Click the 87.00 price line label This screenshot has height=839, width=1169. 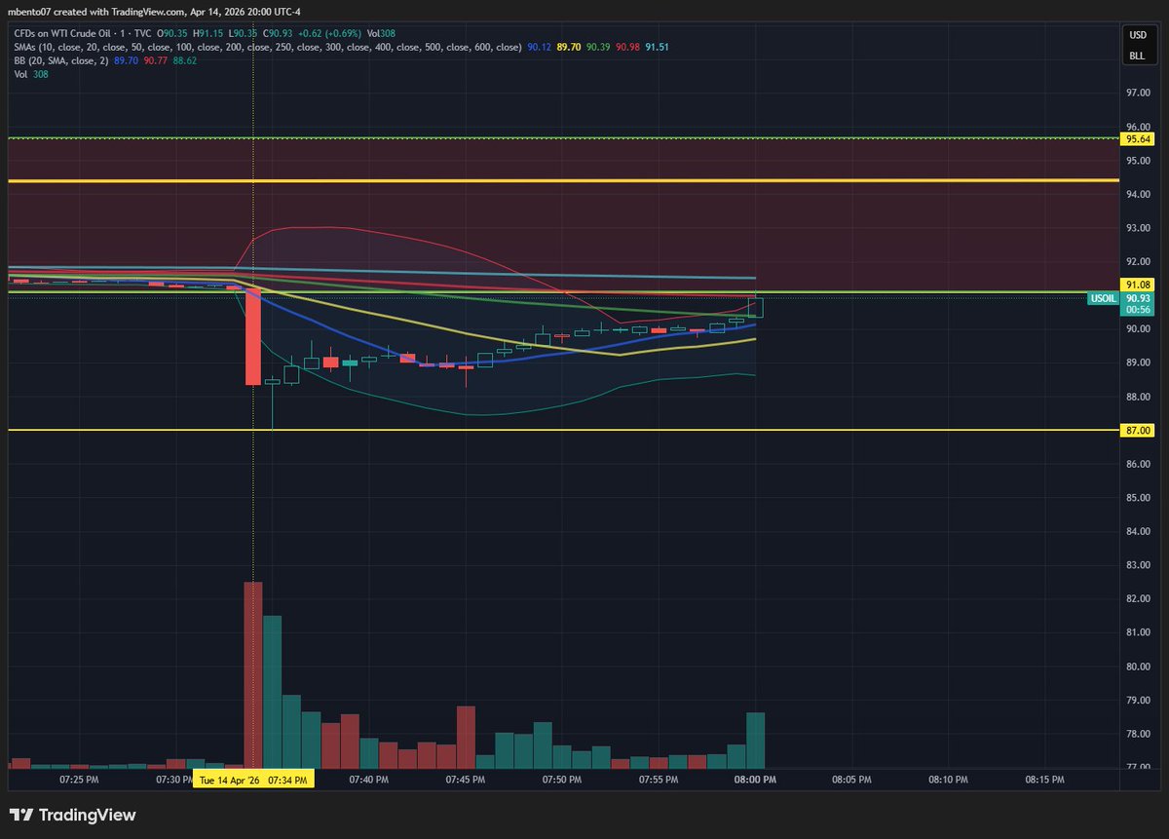pos(1139,430)
